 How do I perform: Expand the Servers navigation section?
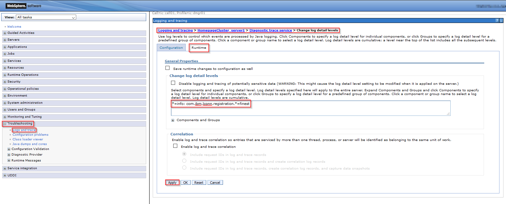pyautogui.click(x=5, y=40)
